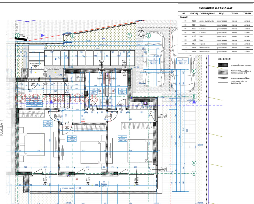The height and width of the screenshot is (204, 254).
Task: Click the 18,67 area value in the table
Action: tap(194, 33)
